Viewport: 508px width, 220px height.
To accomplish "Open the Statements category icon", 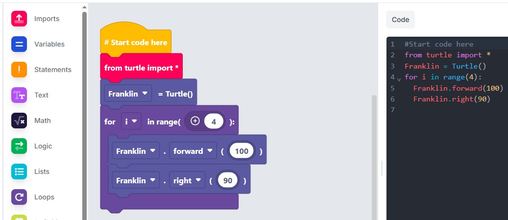I will pos(19,70).
